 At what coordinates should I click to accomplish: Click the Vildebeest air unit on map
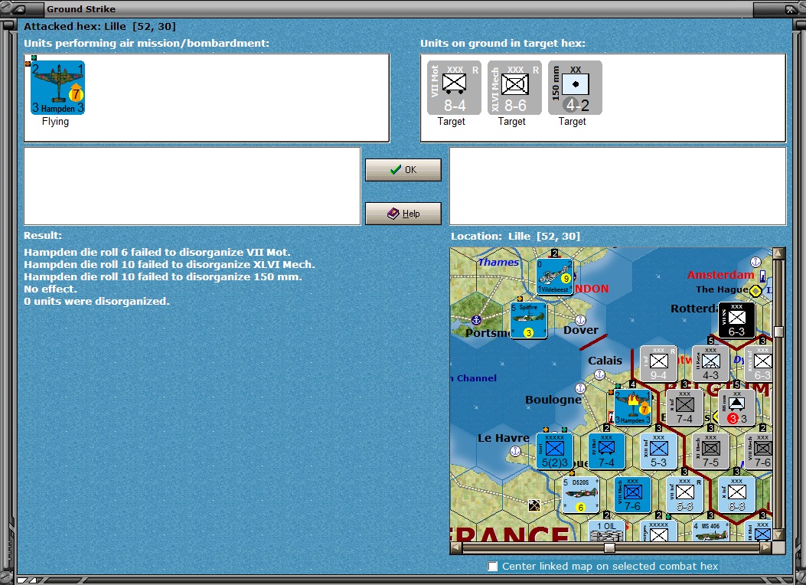pos(555,276)
